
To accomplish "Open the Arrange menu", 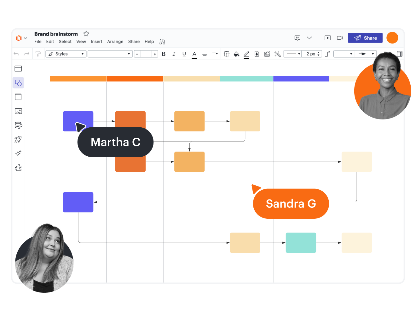I will click(x=115, y=42).
